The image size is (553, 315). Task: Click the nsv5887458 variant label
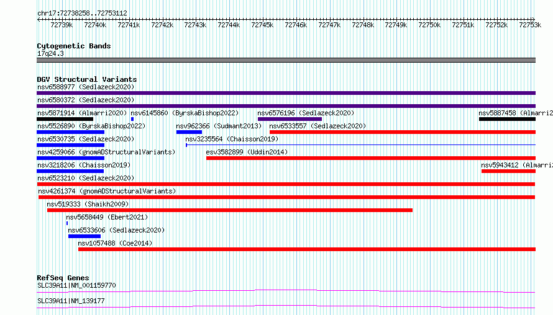coord(516,113)
